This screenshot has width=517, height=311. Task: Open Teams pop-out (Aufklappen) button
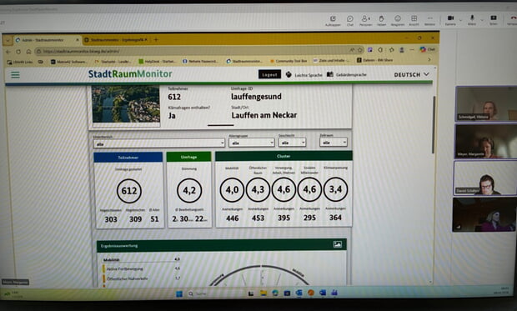pyautogui.click(x=333, y=21)
